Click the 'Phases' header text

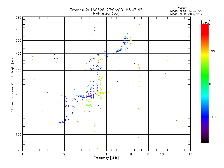[181, 8]
